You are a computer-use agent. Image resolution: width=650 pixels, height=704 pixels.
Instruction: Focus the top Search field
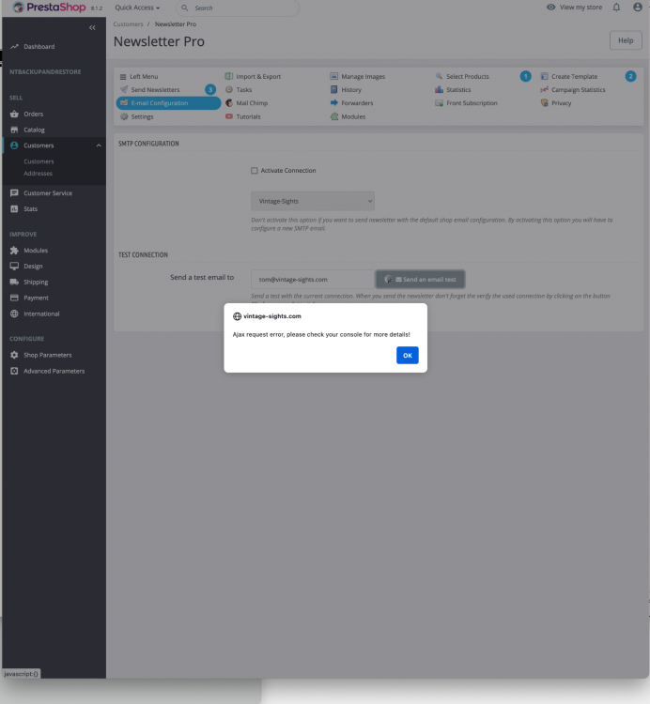pos(238,8)
